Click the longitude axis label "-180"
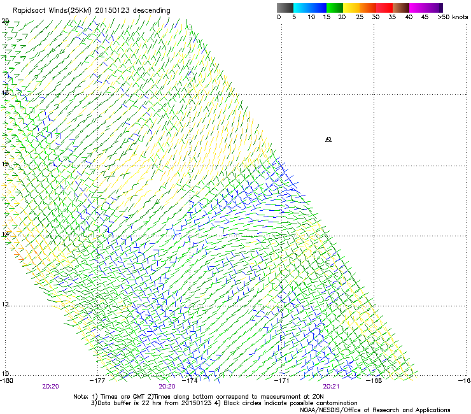The height and width of the screenshot is (414, 471). point(6,380)
